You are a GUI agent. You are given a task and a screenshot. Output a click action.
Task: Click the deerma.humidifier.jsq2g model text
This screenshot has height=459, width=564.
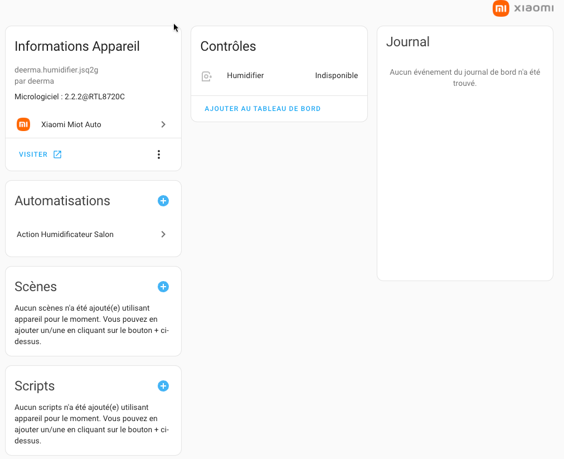[56, 70]
